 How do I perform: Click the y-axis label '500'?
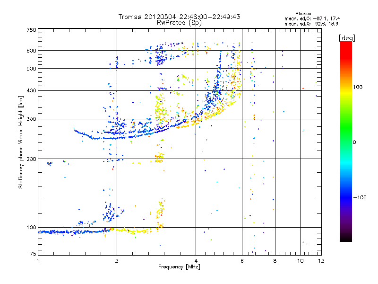[31, 69]
